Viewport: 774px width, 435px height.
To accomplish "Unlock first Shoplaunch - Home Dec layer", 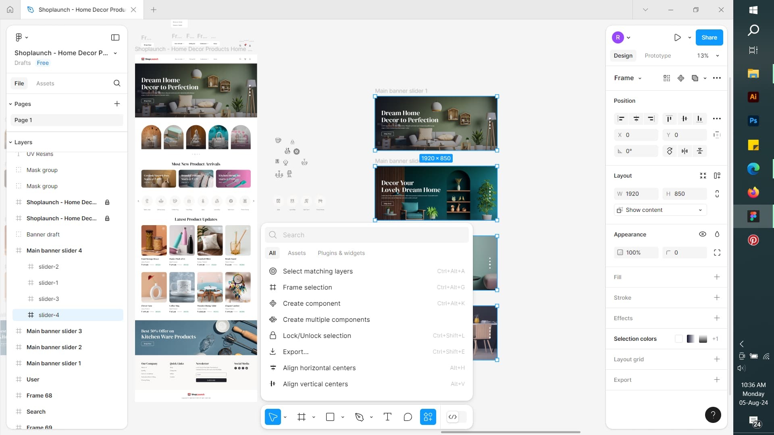I will pos(107,202).
